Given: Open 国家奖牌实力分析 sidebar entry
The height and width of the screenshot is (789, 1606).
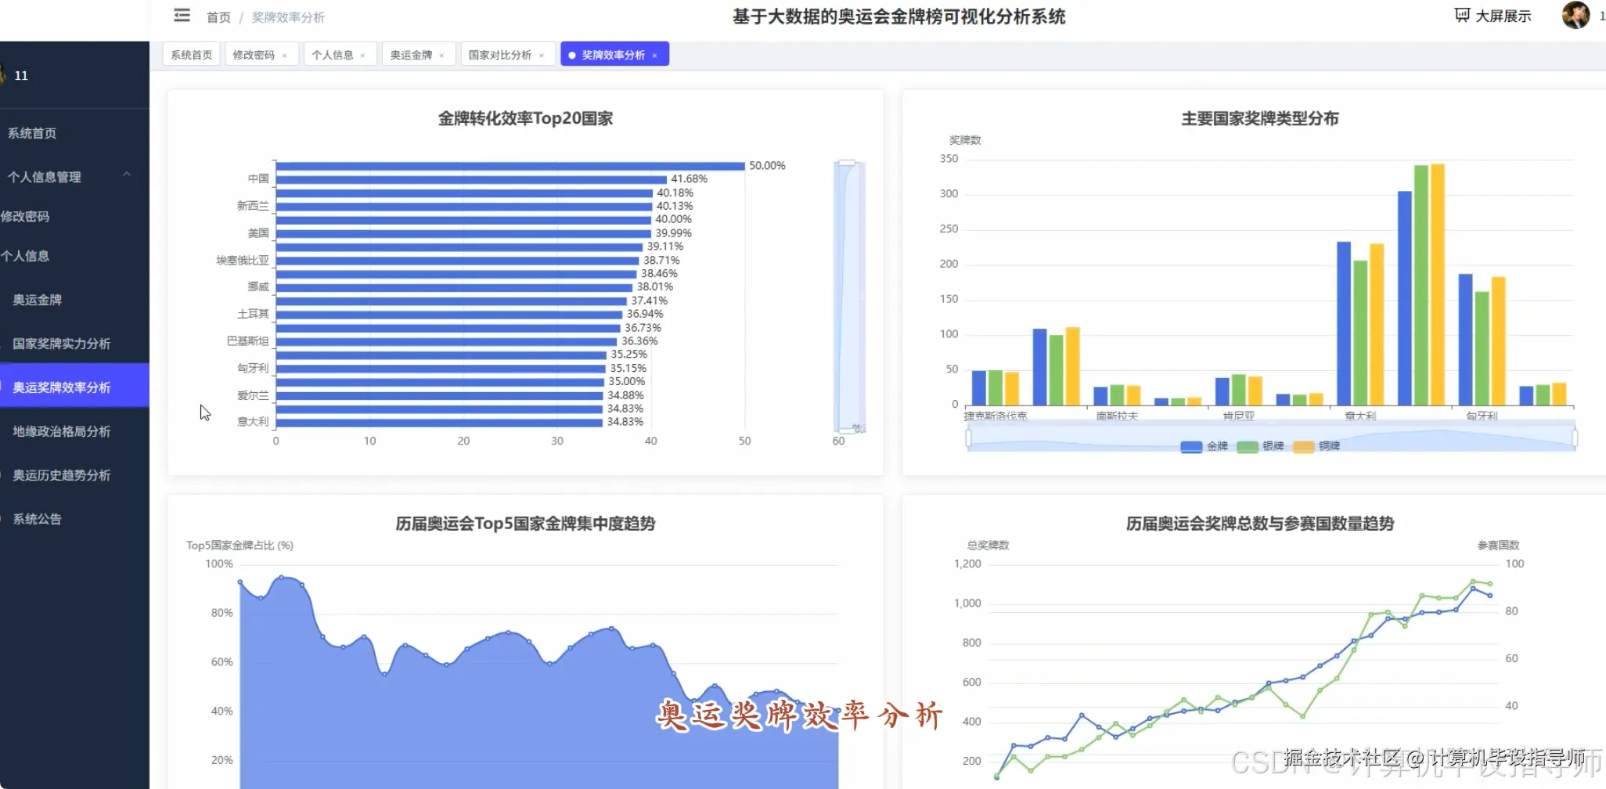Looking at the screenshot, I should point(59,344).
